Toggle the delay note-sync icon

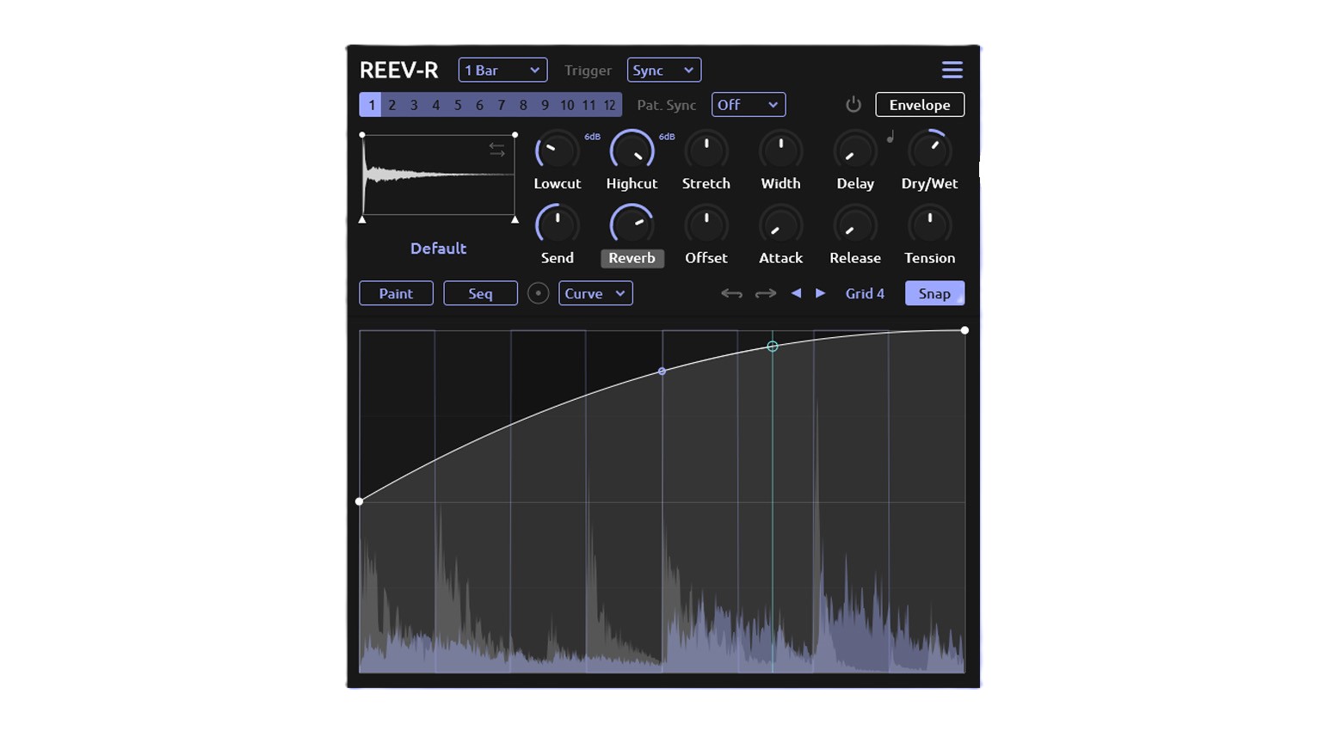pos(891,136)
